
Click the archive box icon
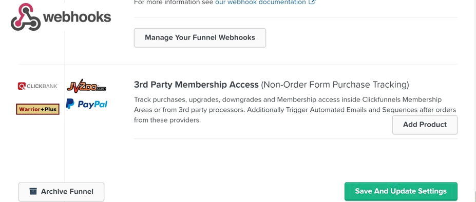(33, 191)
